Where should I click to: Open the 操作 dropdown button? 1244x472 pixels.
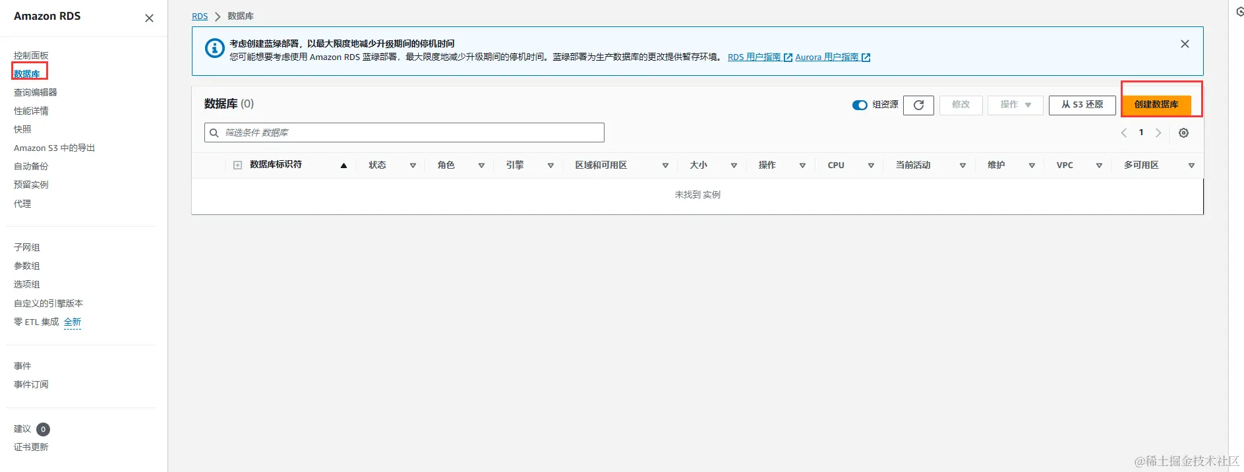tap(1015, 105)
